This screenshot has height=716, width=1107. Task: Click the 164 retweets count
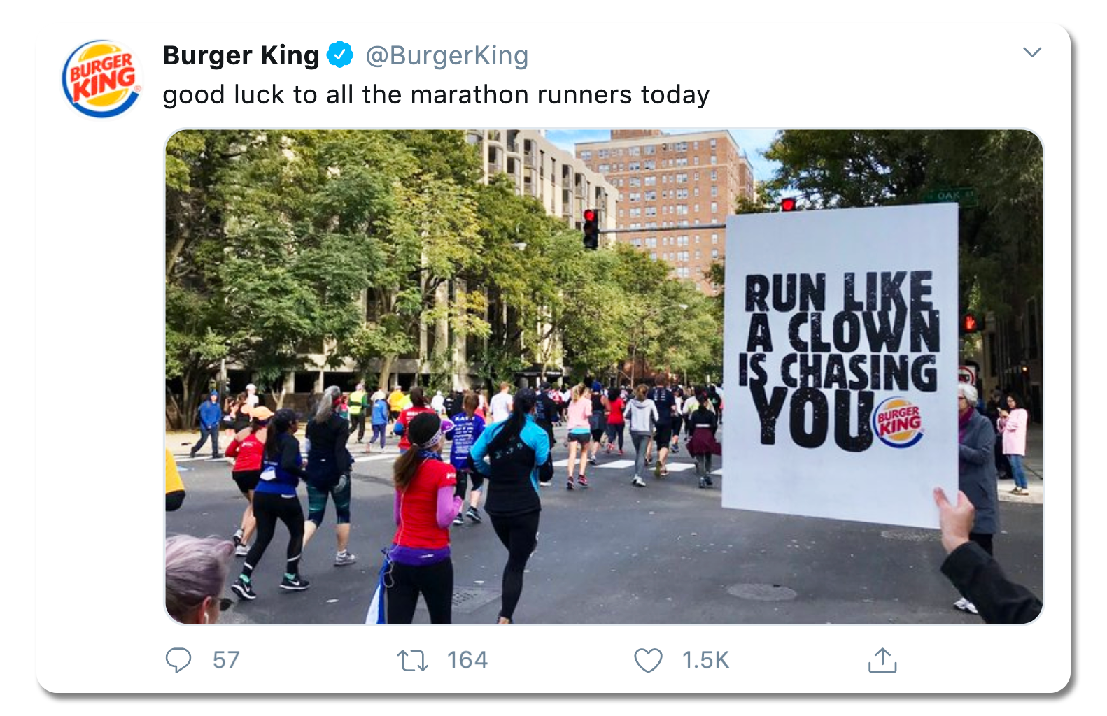(x=467, y=660)
